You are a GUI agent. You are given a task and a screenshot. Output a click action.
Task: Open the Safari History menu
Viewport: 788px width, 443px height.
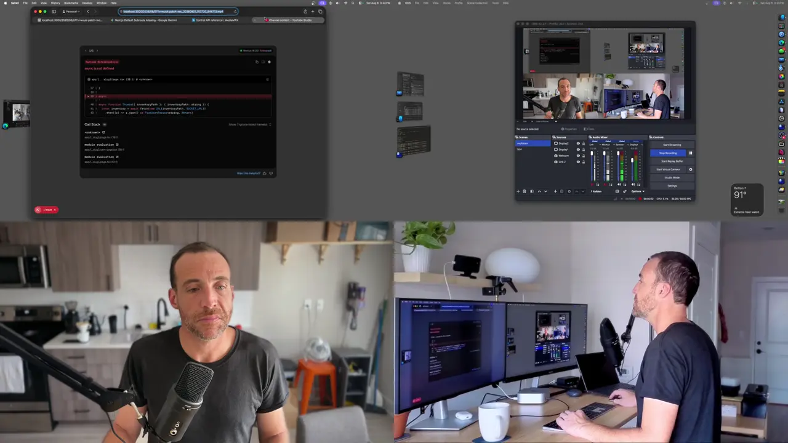click(x=55, y=2)
